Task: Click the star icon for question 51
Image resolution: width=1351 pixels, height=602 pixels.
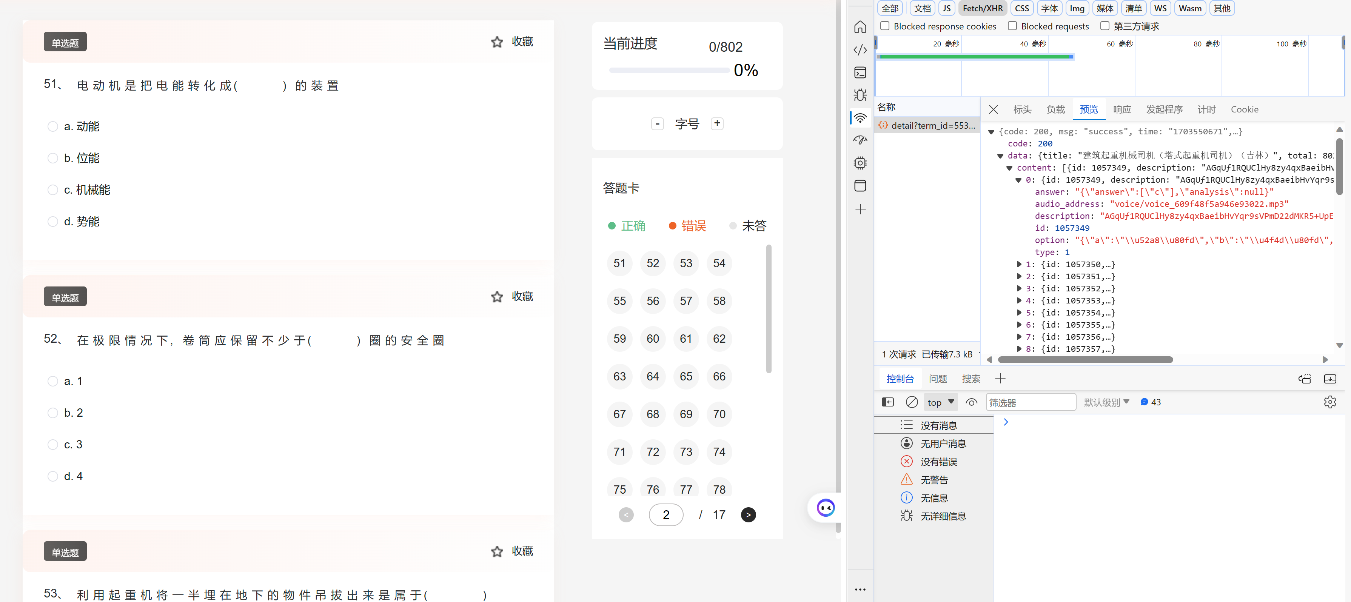Action: click(x=497, y=42)
